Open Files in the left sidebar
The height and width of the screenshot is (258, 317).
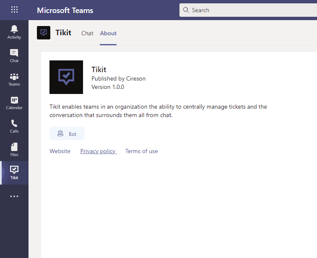14,150
